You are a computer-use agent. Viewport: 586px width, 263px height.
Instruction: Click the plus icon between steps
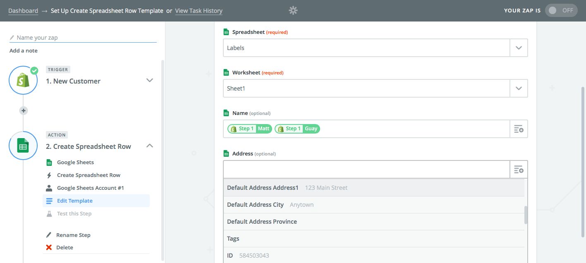24,110
